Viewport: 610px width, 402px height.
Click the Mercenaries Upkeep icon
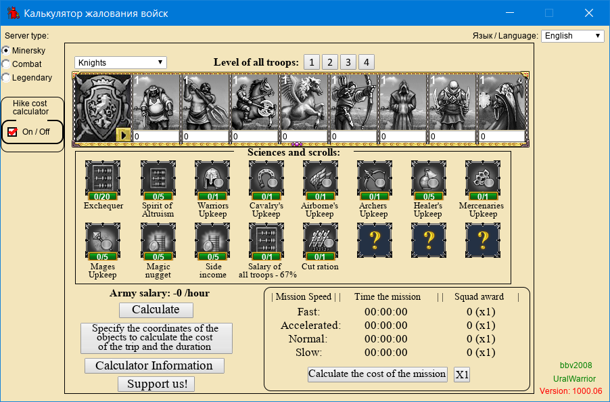[482, 179]
